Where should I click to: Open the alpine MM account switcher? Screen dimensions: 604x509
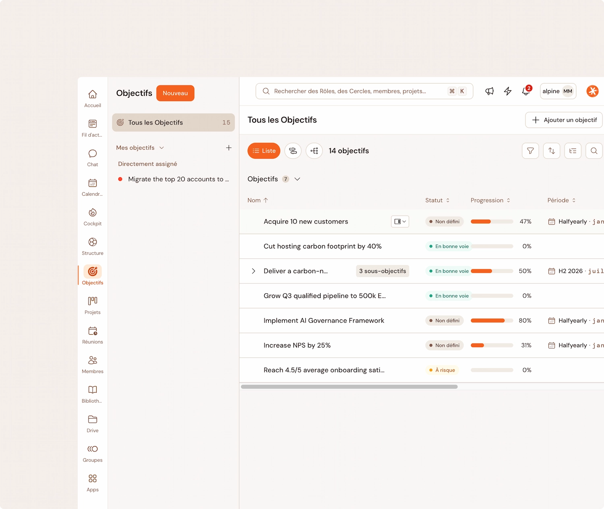click(x=558, y=91)
